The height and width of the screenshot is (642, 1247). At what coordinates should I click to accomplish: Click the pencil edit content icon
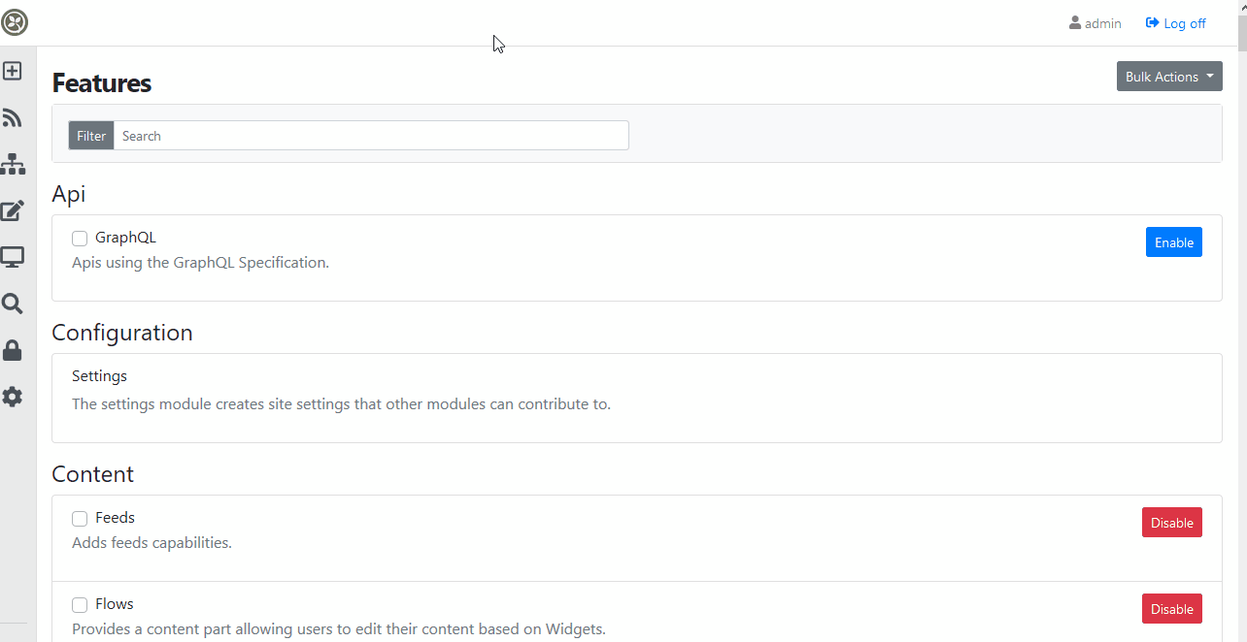pos(13,210)
